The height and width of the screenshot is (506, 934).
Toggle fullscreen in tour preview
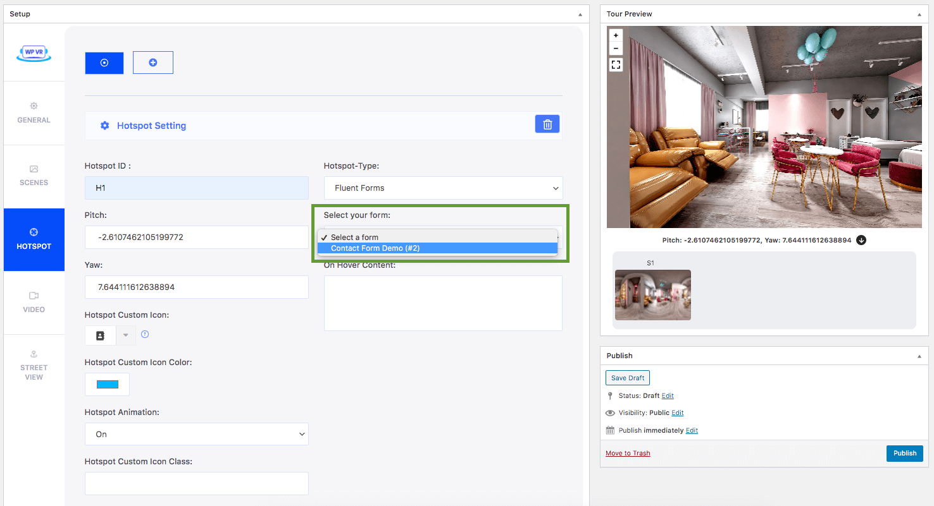coord(616,64)
